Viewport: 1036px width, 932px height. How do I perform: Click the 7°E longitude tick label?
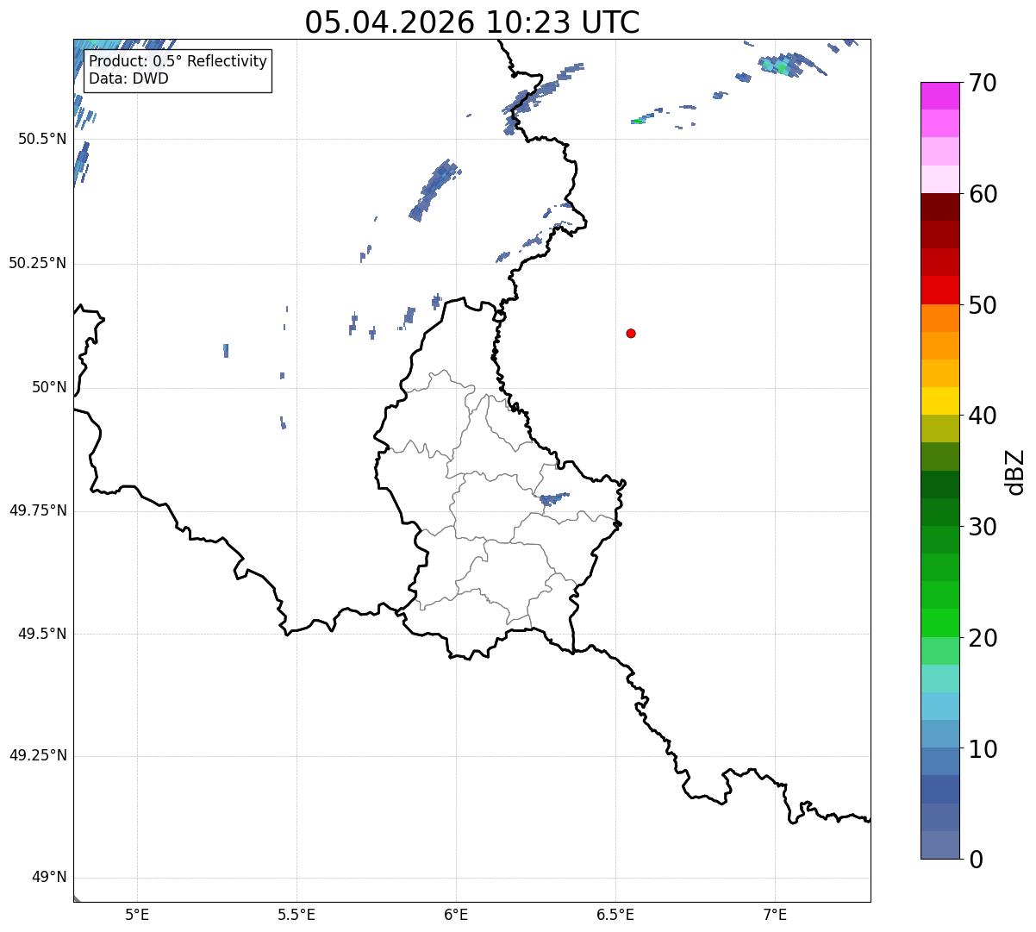pos(775,914)
